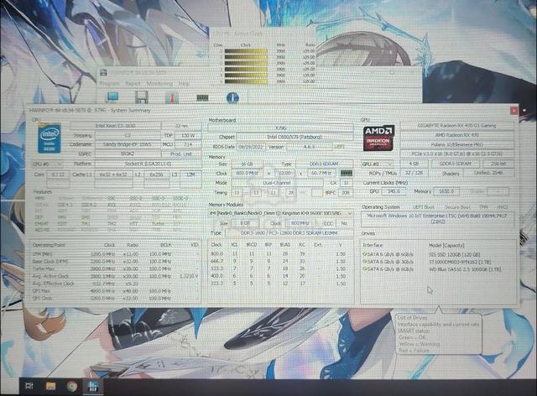This screenshot has width=537, height=396.
Task: Open Task View from the taskbar
Action: pos(29,386)
